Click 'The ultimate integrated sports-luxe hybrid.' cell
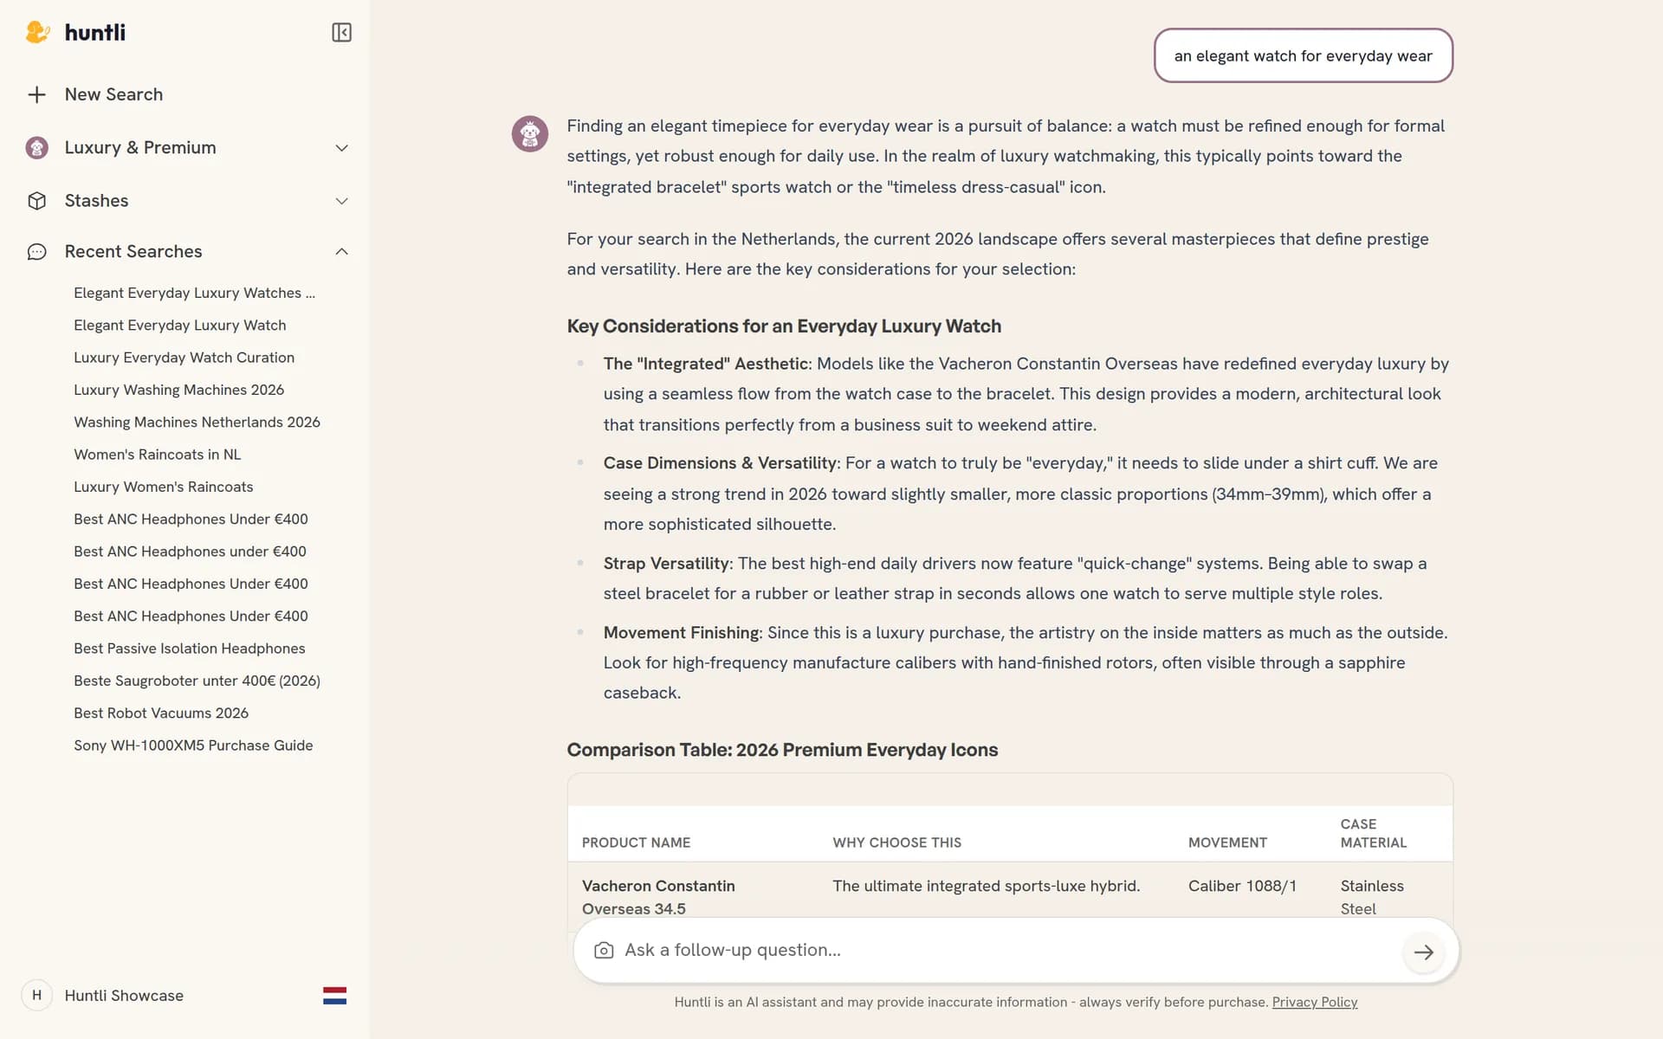Screen dimensions: 1663x1039 coord(987,887)
